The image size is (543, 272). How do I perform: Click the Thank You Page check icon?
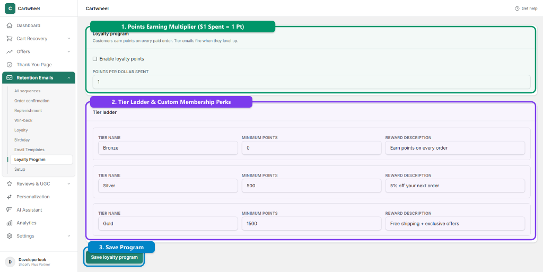10,65
